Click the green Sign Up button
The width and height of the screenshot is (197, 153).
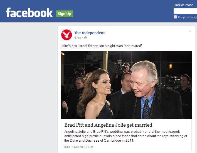click(x=64, y=14)
